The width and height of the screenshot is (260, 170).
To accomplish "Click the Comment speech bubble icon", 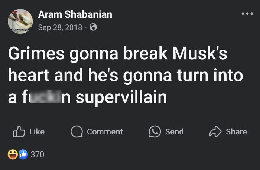I will pyautogui.click(x=77, y=131).
